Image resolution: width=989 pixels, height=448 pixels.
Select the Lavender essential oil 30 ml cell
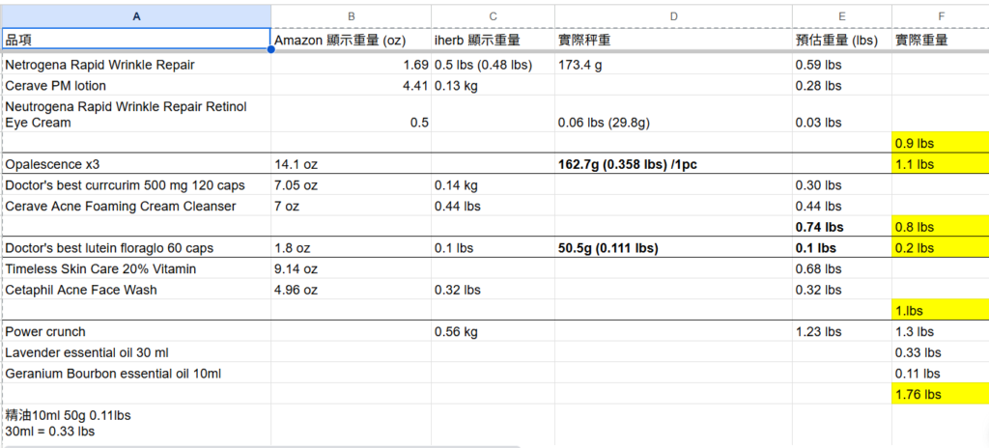pos(135,352)
